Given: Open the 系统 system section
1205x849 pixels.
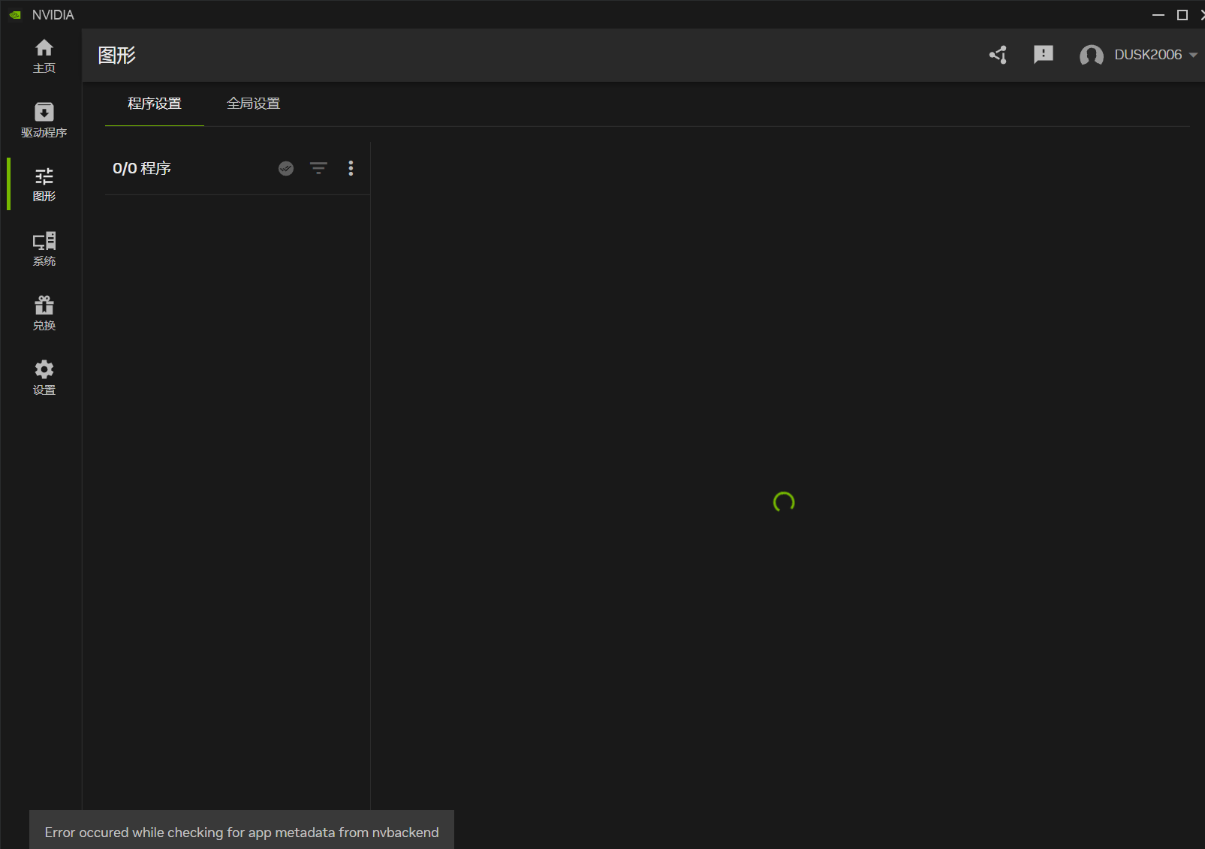Looking at the screenshot, I should point(44,249).
